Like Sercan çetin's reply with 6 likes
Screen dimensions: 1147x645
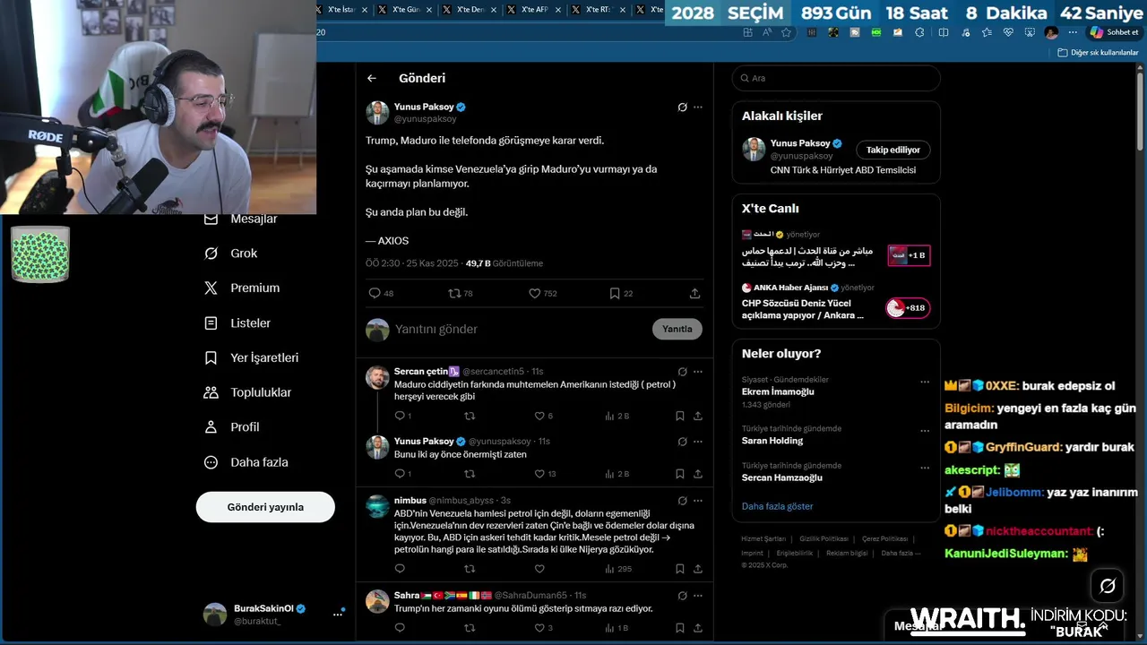click(x=543, y=416)
